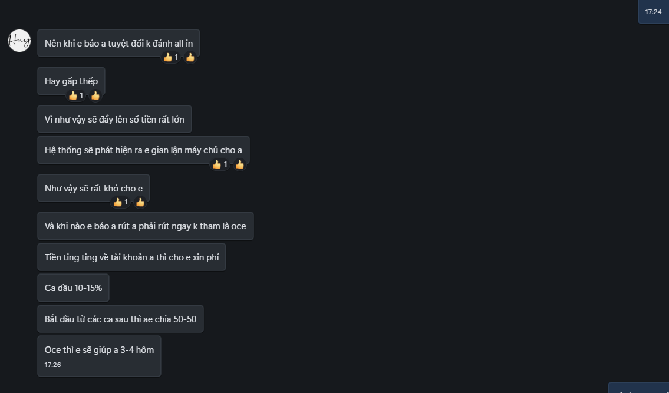Open the Huy sender avatar
Viewport: 669px width, 393px height.
[19, 41]
